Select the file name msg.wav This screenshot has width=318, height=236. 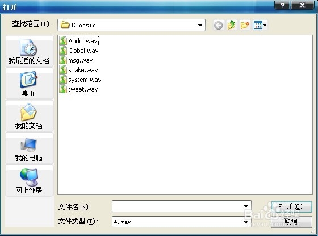click(x=81, y=60)
